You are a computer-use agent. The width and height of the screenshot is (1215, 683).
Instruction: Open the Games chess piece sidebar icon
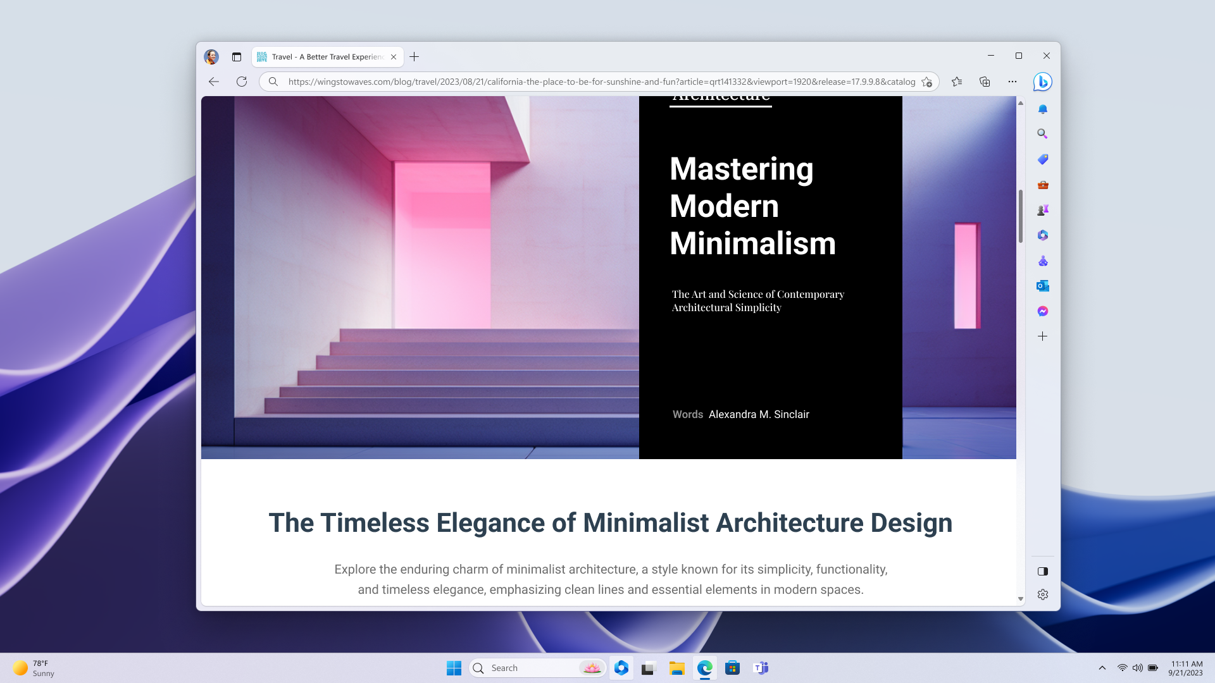1042,210
